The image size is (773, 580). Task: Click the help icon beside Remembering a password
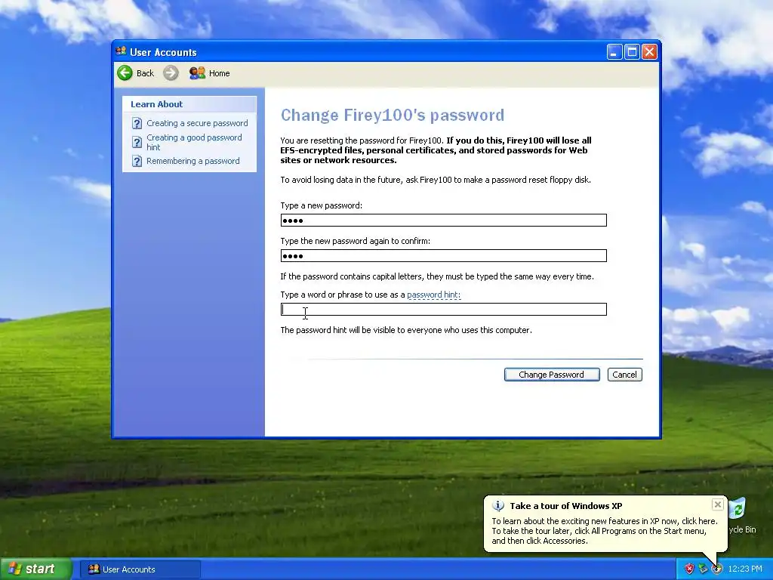click(137, 162)
